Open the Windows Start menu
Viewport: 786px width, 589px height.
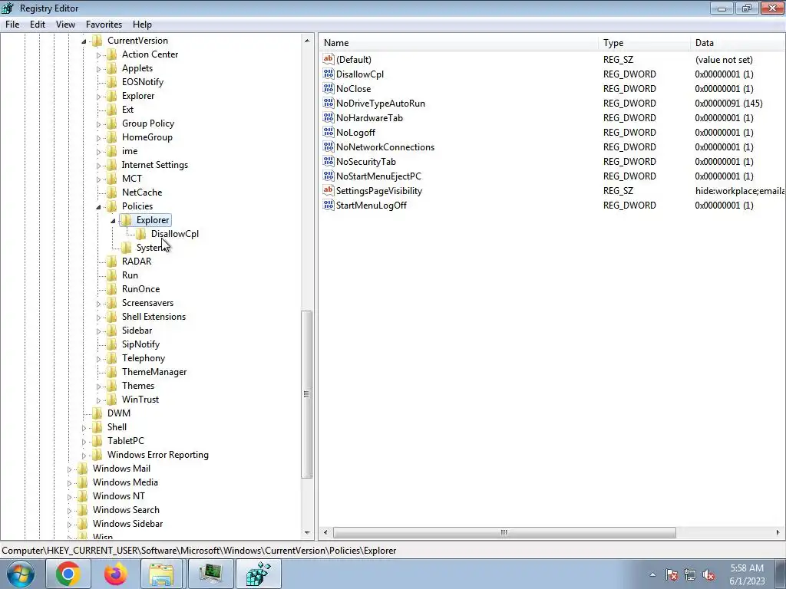pyautogui.click(x=20, y=574)
